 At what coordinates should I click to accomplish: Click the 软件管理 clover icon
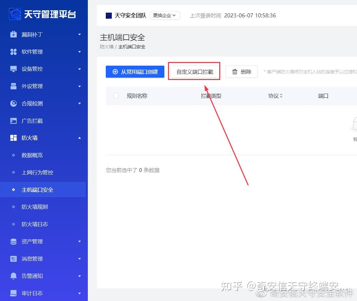coord(13,52)
